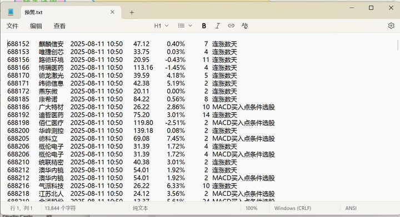400x217 pixels.
Task: Insert a link with the link icon
Action: point(231,26)
